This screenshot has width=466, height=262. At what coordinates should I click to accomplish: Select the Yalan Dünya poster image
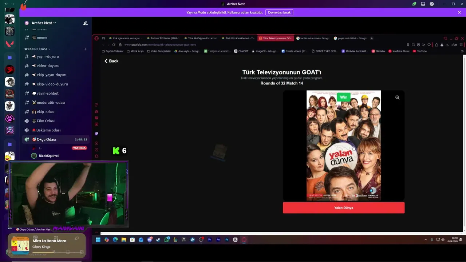coord(344,146)
